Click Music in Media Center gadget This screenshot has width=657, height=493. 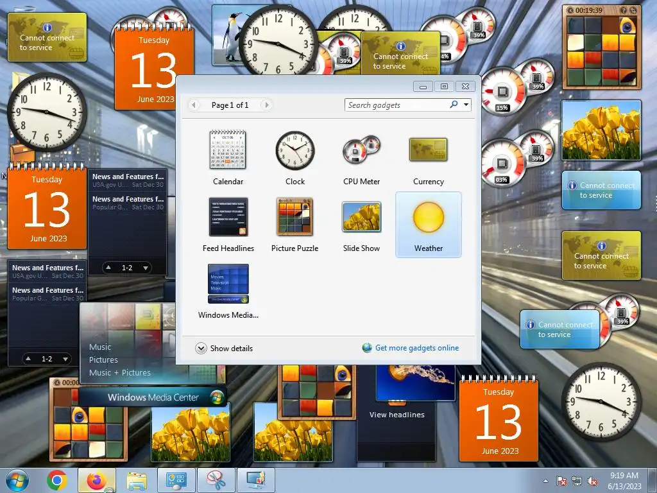100,347
